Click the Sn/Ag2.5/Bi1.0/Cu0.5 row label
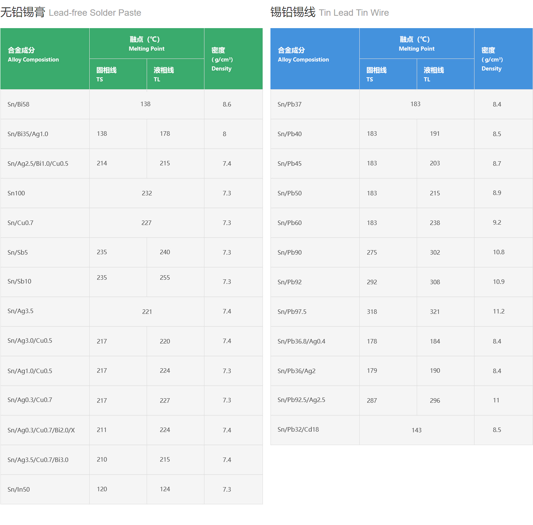533x525 pixels. [x=38, y=163]
